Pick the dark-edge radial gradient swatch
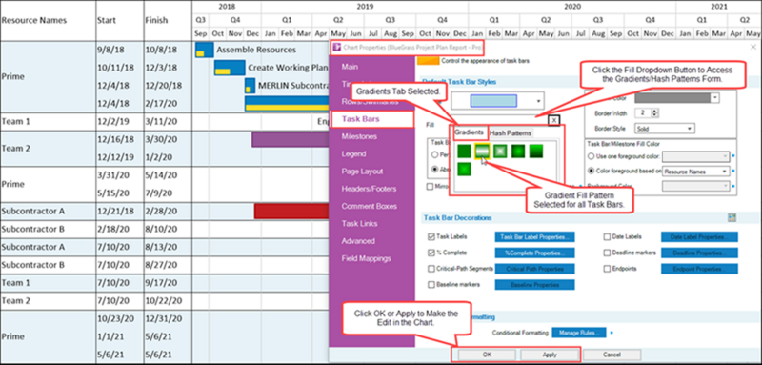The height and width of the screenshot is (365, 762). coord(518,152)
